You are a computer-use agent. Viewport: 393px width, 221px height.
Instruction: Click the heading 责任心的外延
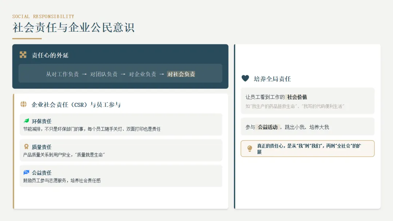tap(50, 55)
